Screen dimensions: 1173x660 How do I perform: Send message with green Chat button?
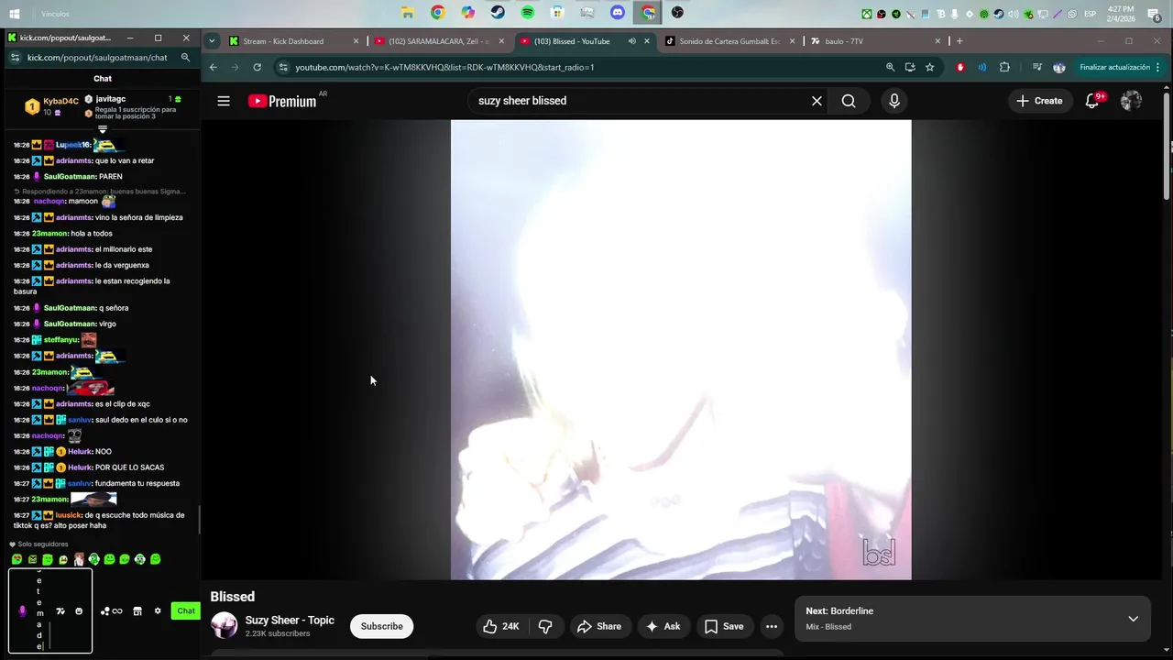click(186, 611)
